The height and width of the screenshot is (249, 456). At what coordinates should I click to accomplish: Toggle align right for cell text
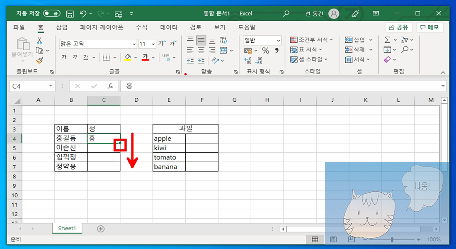[x=212, y=50]
